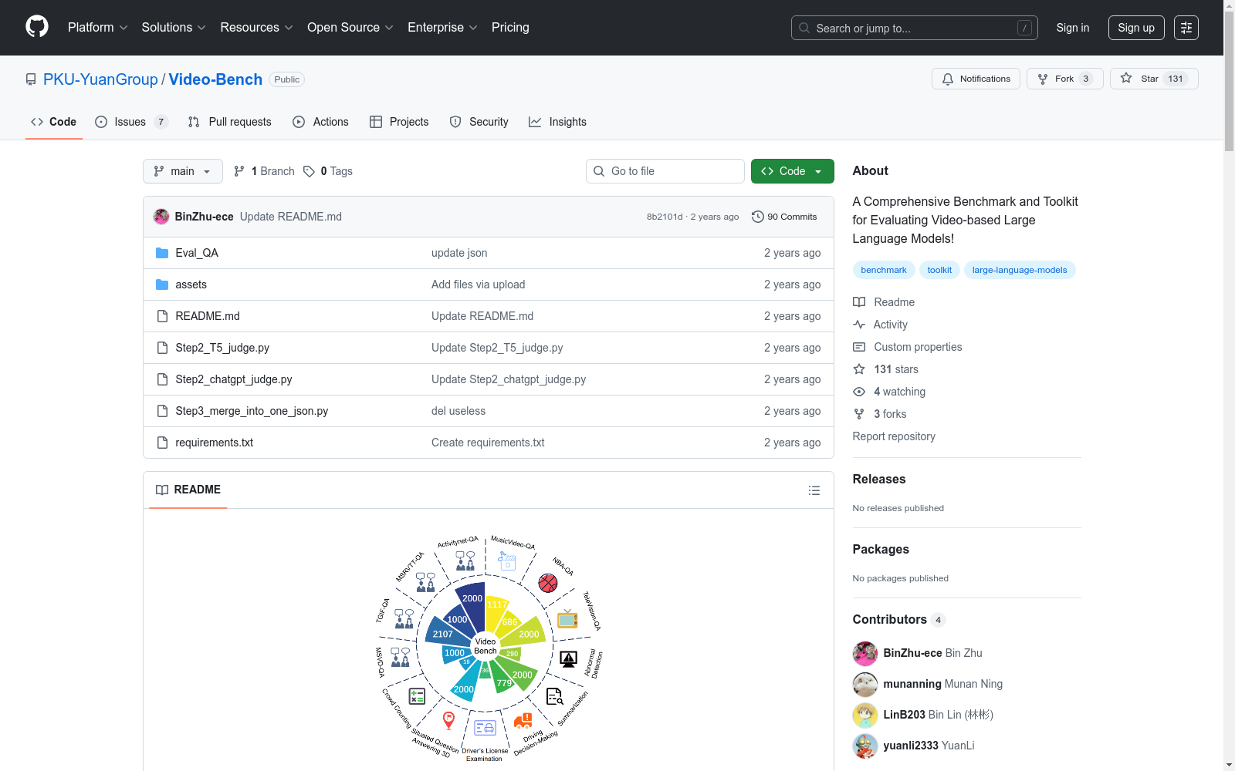Expand the Open Source menu

click(x=350, y=27)
